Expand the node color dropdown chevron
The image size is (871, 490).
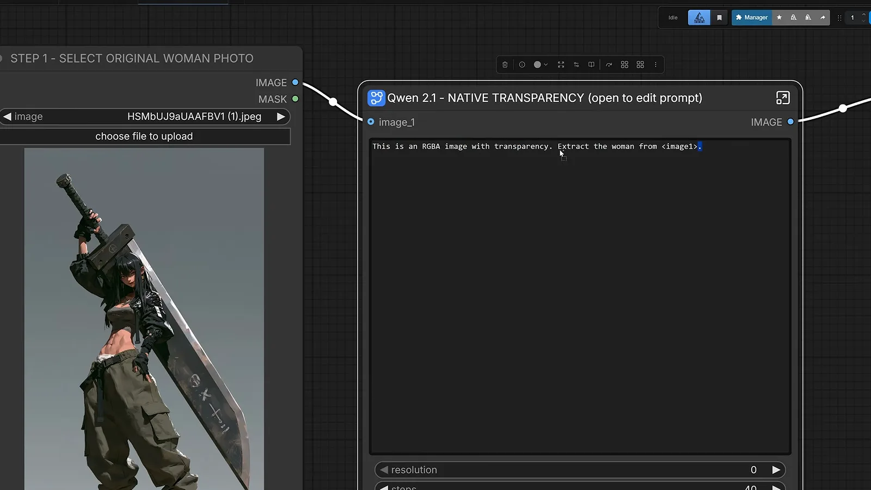tap(546, 65)
